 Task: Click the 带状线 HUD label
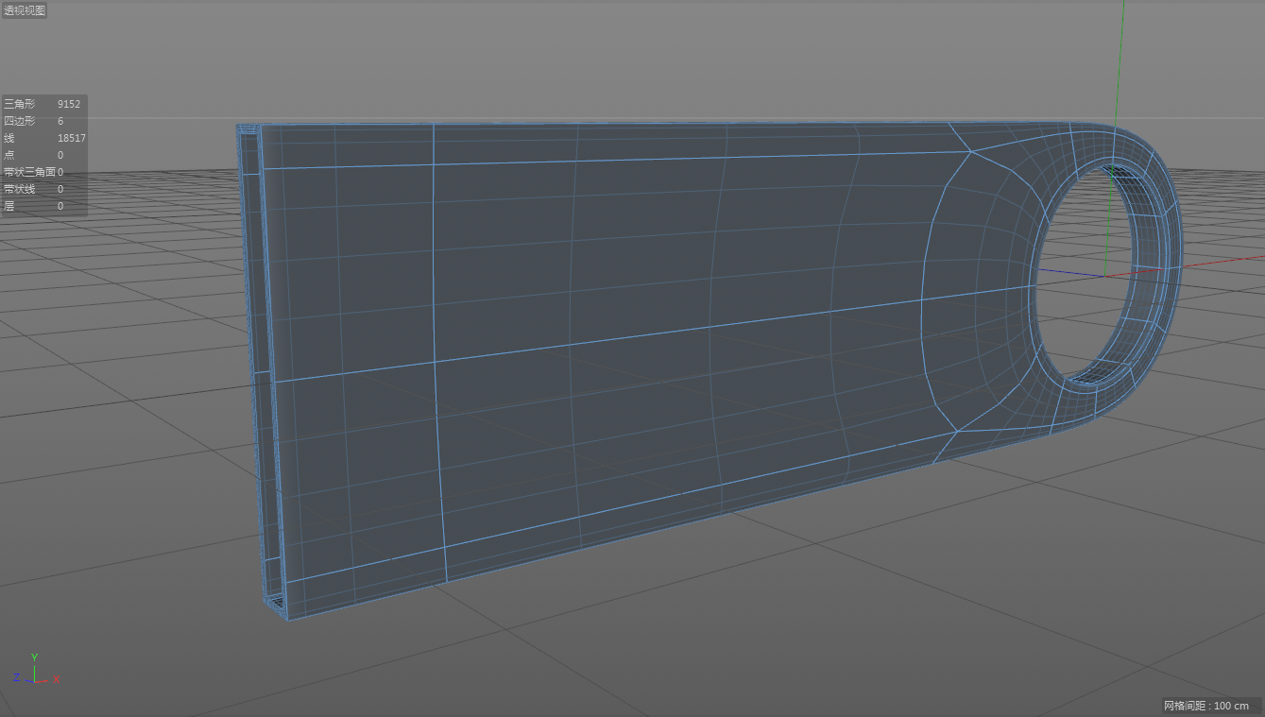[x=20, y=189]
